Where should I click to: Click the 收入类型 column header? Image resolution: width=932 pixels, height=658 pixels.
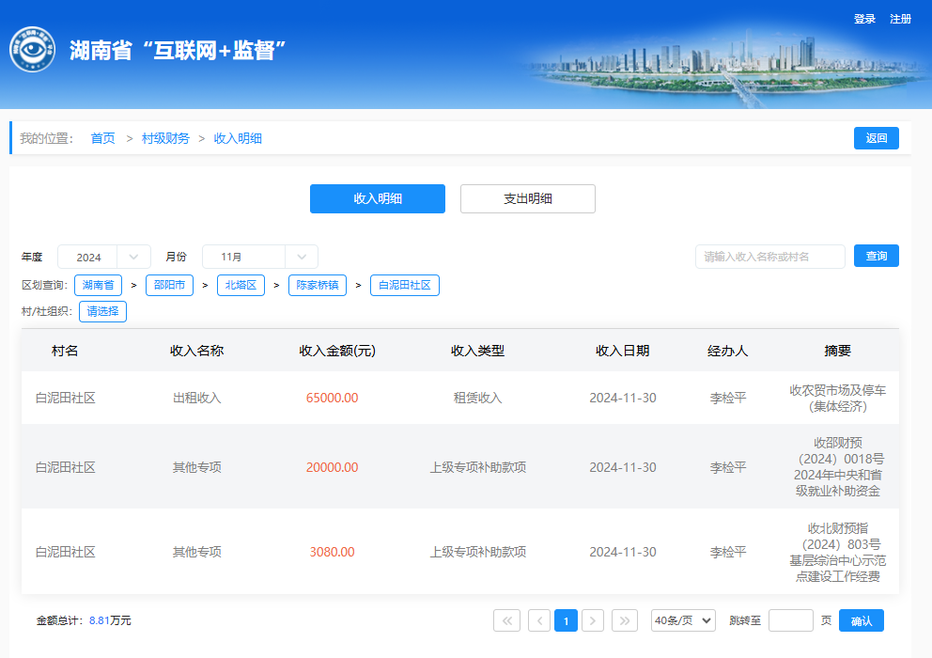point(477,351)
